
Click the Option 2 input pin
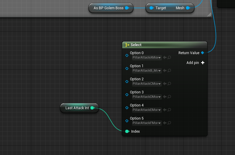[x=127, y=82]
